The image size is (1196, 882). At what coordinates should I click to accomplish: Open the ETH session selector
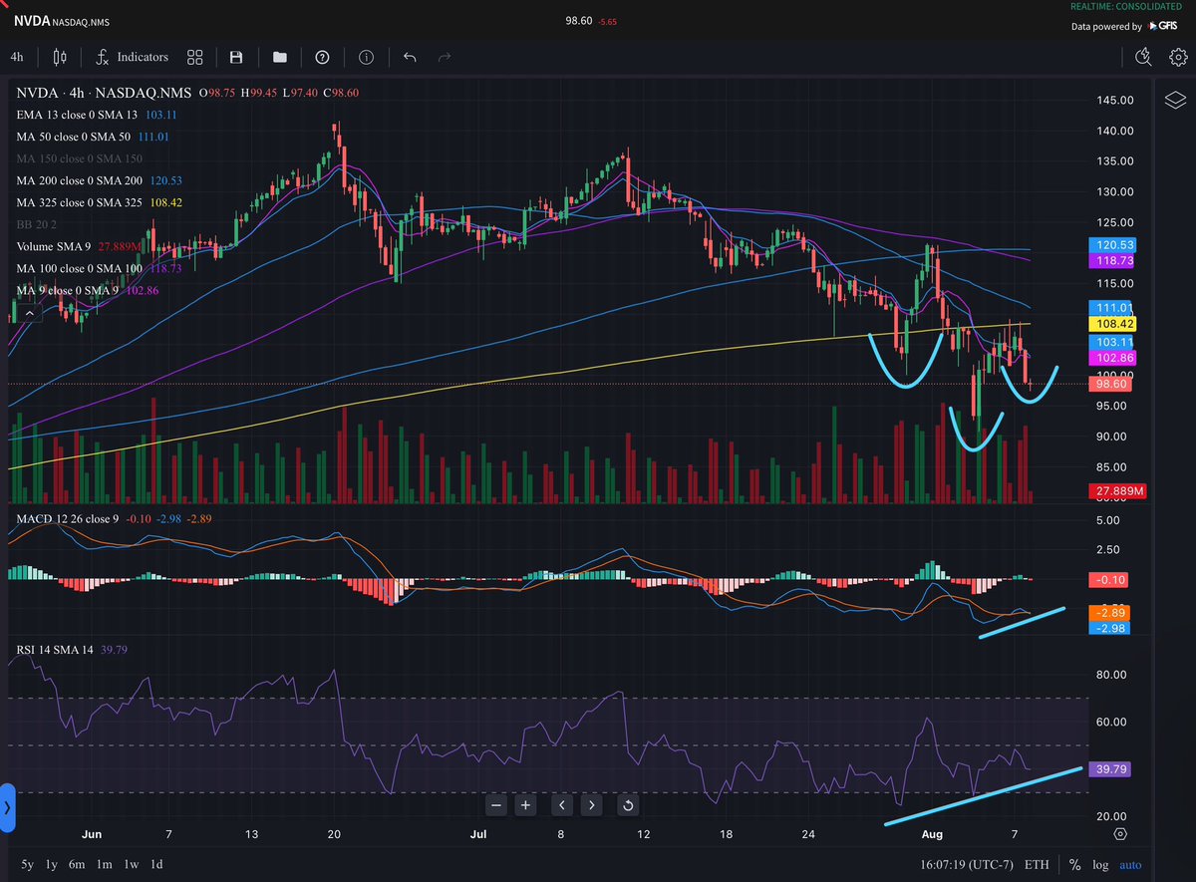pos(1038,865)
